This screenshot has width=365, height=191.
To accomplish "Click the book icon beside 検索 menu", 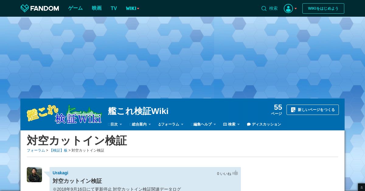I will (225, 124).
